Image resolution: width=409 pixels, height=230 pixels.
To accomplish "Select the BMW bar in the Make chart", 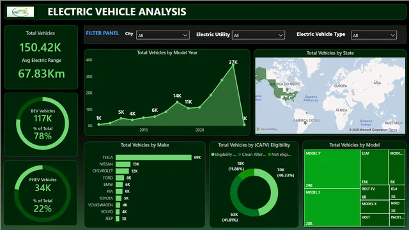I will coord(119,185).
